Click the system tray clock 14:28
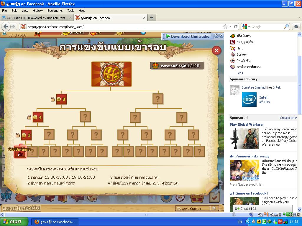 click(x=294, y=222)
